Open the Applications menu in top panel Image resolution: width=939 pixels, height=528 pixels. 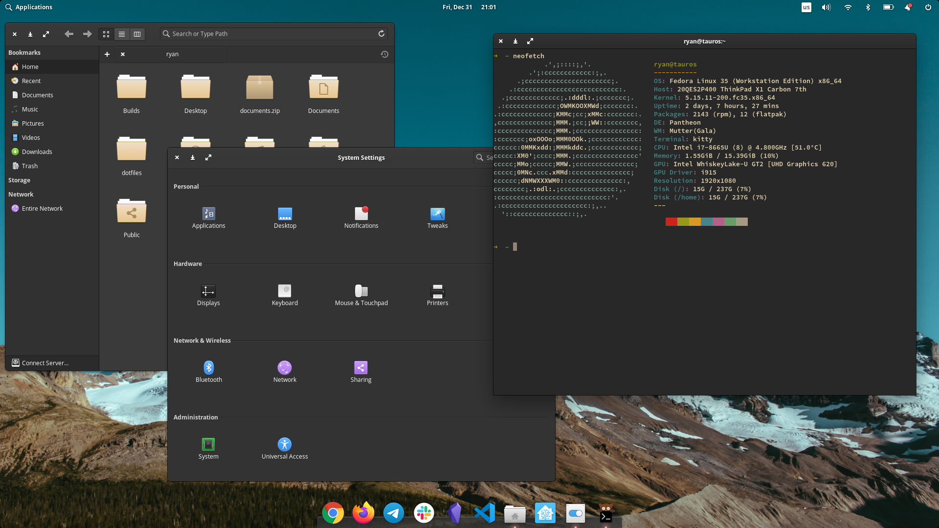pyautogui.click(x=28, y=7)
